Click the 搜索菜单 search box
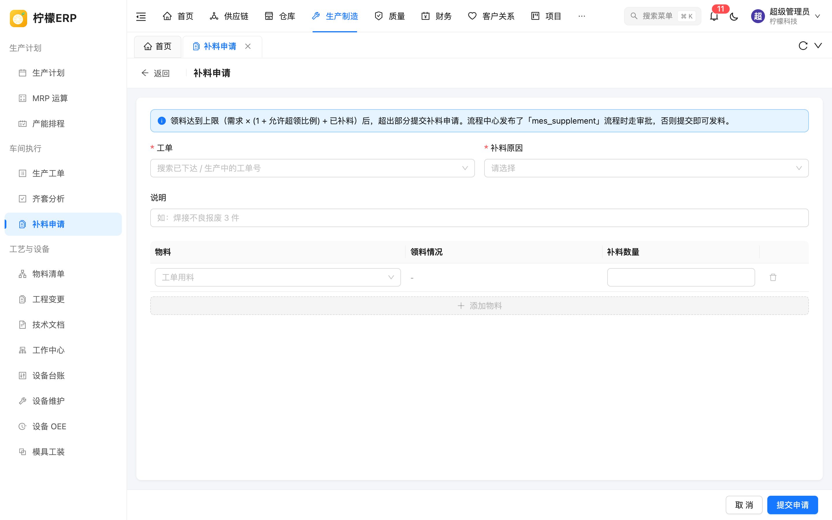Screen dimensions: 832x520 pyautogui.click(x=662, y=16)
